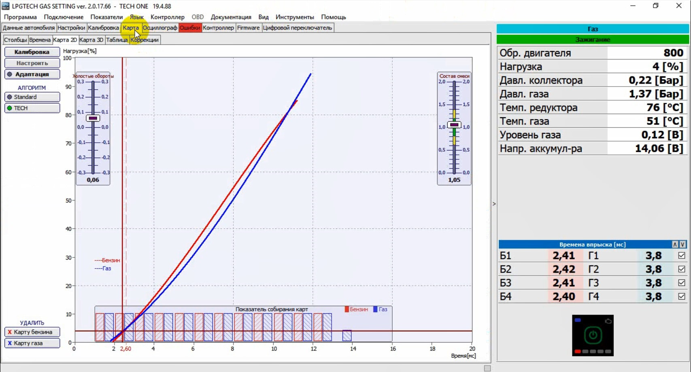This screenshot has width=691, height=372.
Task: Click the LPGTECH application icon in the title bar
Action: click(x=5, y=6)
